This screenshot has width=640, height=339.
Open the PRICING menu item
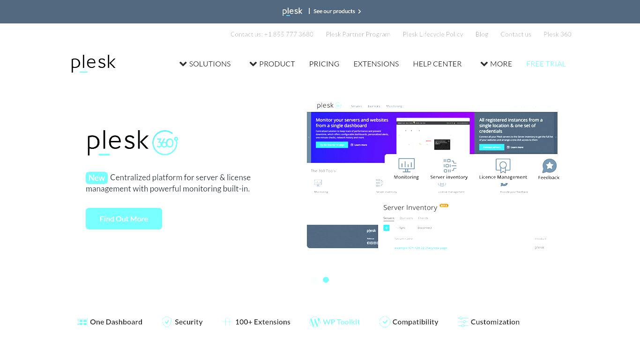324,64
